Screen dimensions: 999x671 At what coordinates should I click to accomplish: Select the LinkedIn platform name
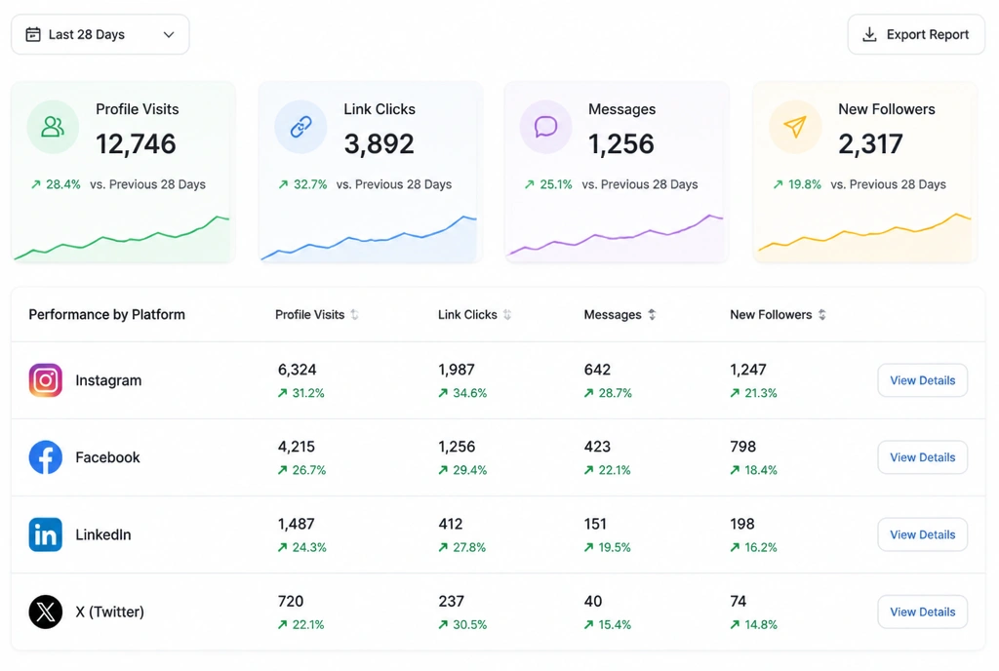click(x=103, y=534)
